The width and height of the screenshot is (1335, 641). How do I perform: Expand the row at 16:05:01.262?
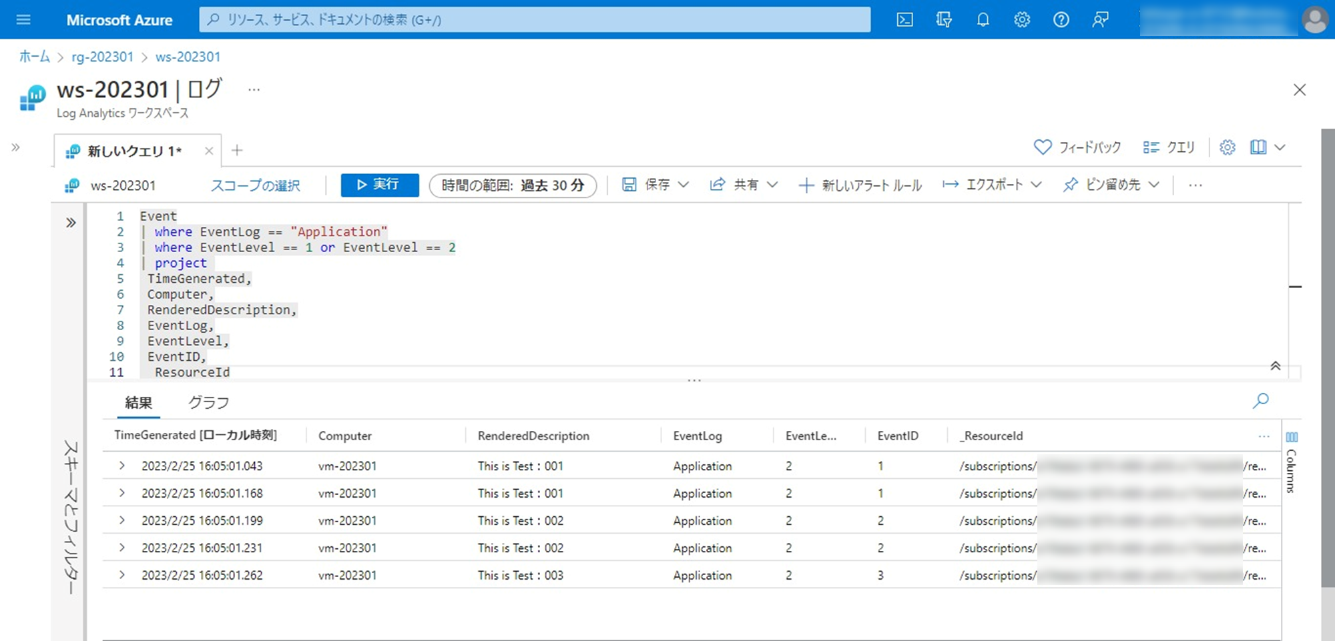122,575
